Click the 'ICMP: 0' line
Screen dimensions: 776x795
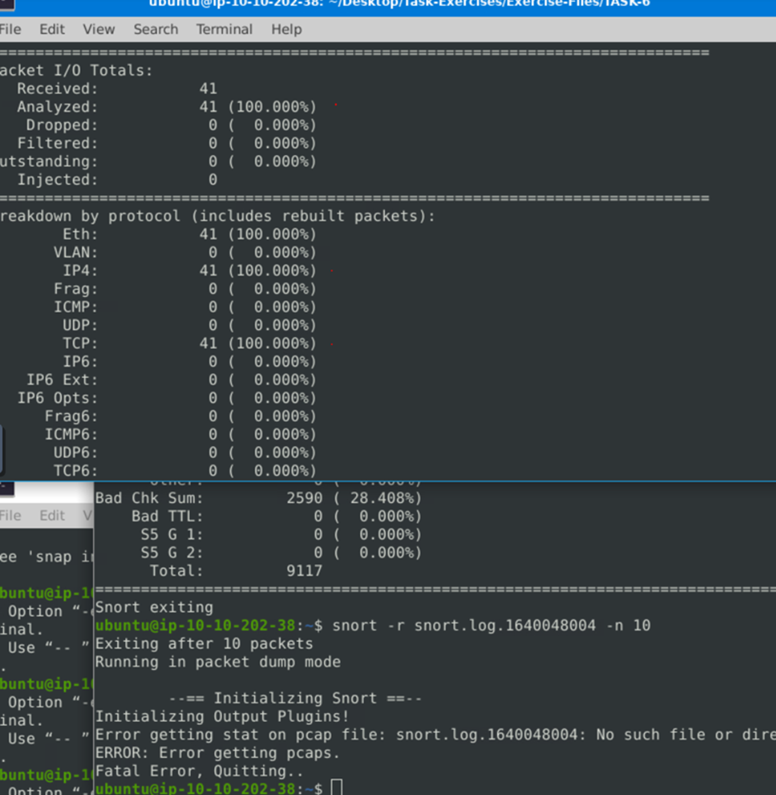coord(185,307)
